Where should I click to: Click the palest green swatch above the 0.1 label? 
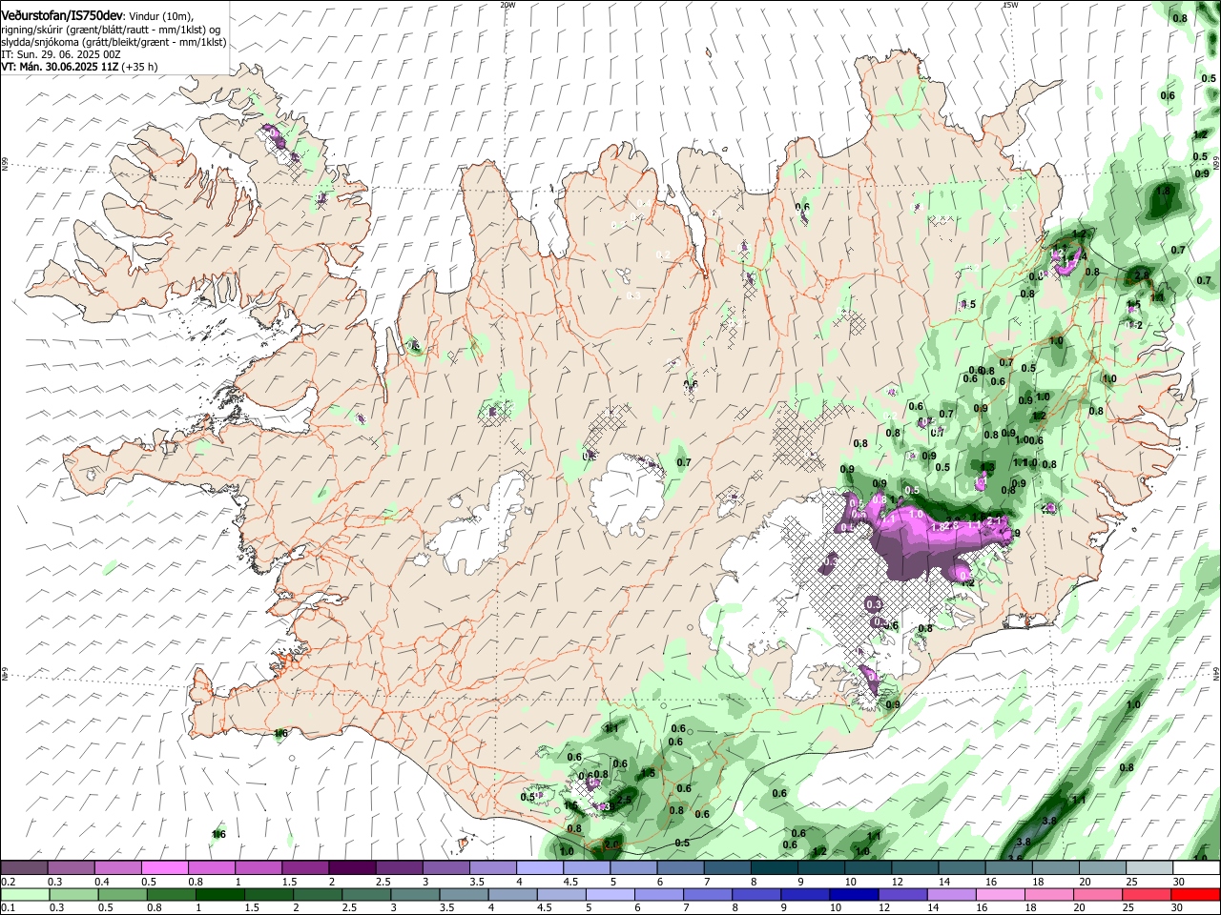[x=25, y=894]
